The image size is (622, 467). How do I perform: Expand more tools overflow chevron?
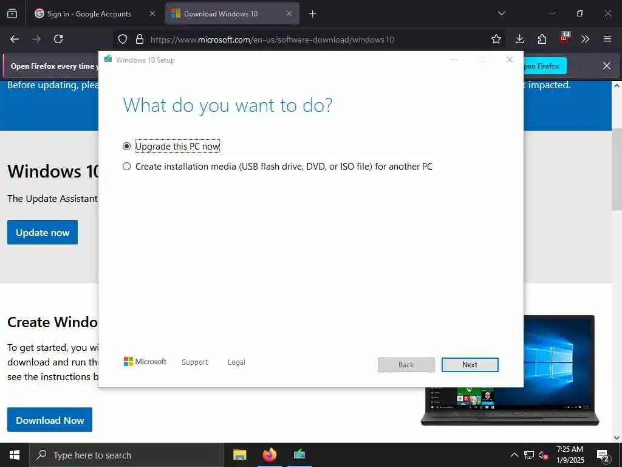585,39
